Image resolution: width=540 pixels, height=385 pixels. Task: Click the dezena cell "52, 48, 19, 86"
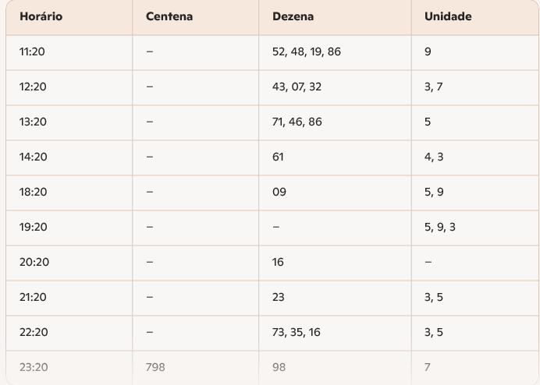[306, 52]
